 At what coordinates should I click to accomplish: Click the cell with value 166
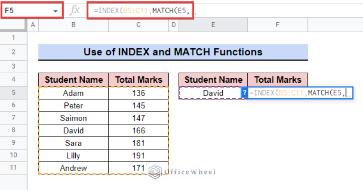[x=138, y=130]
